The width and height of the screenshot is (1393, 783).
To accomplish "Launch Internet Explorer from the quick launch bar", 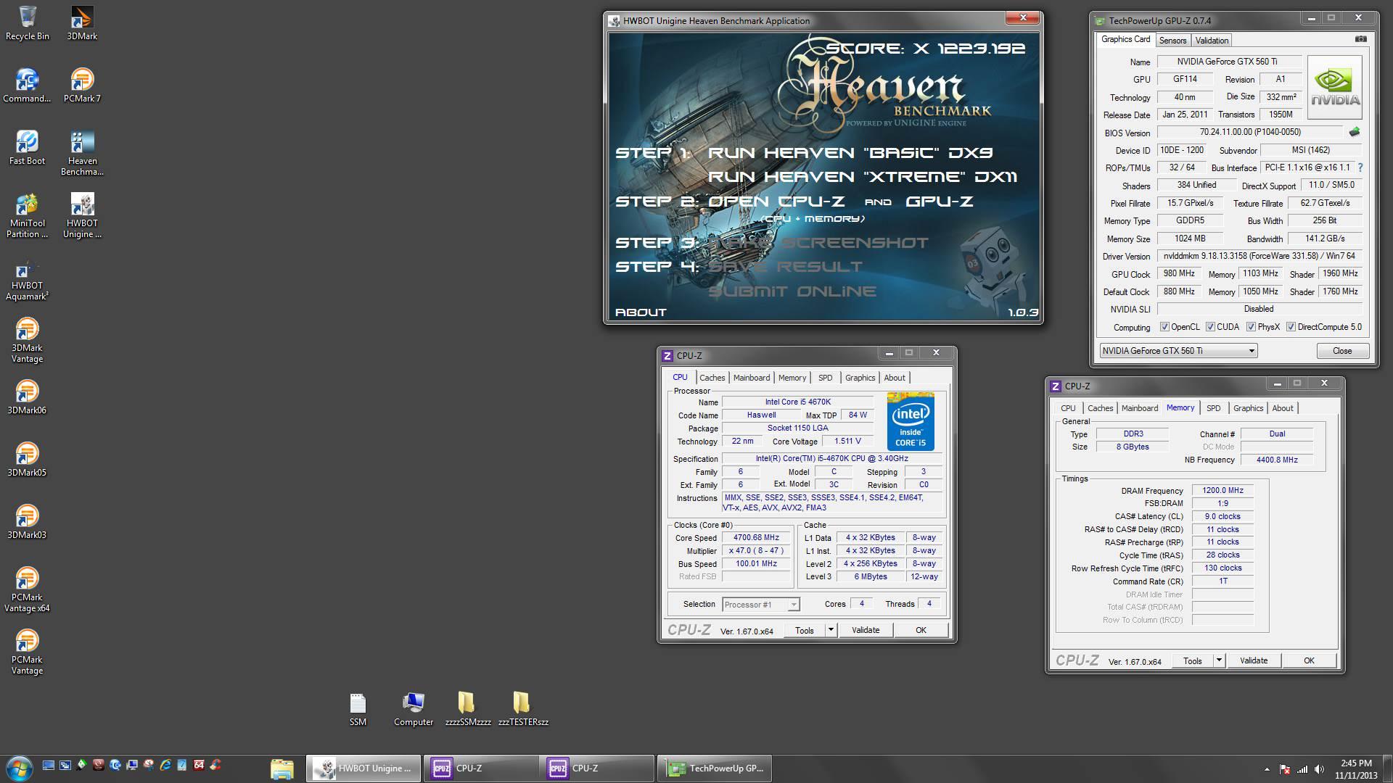I will click(165, 765).
